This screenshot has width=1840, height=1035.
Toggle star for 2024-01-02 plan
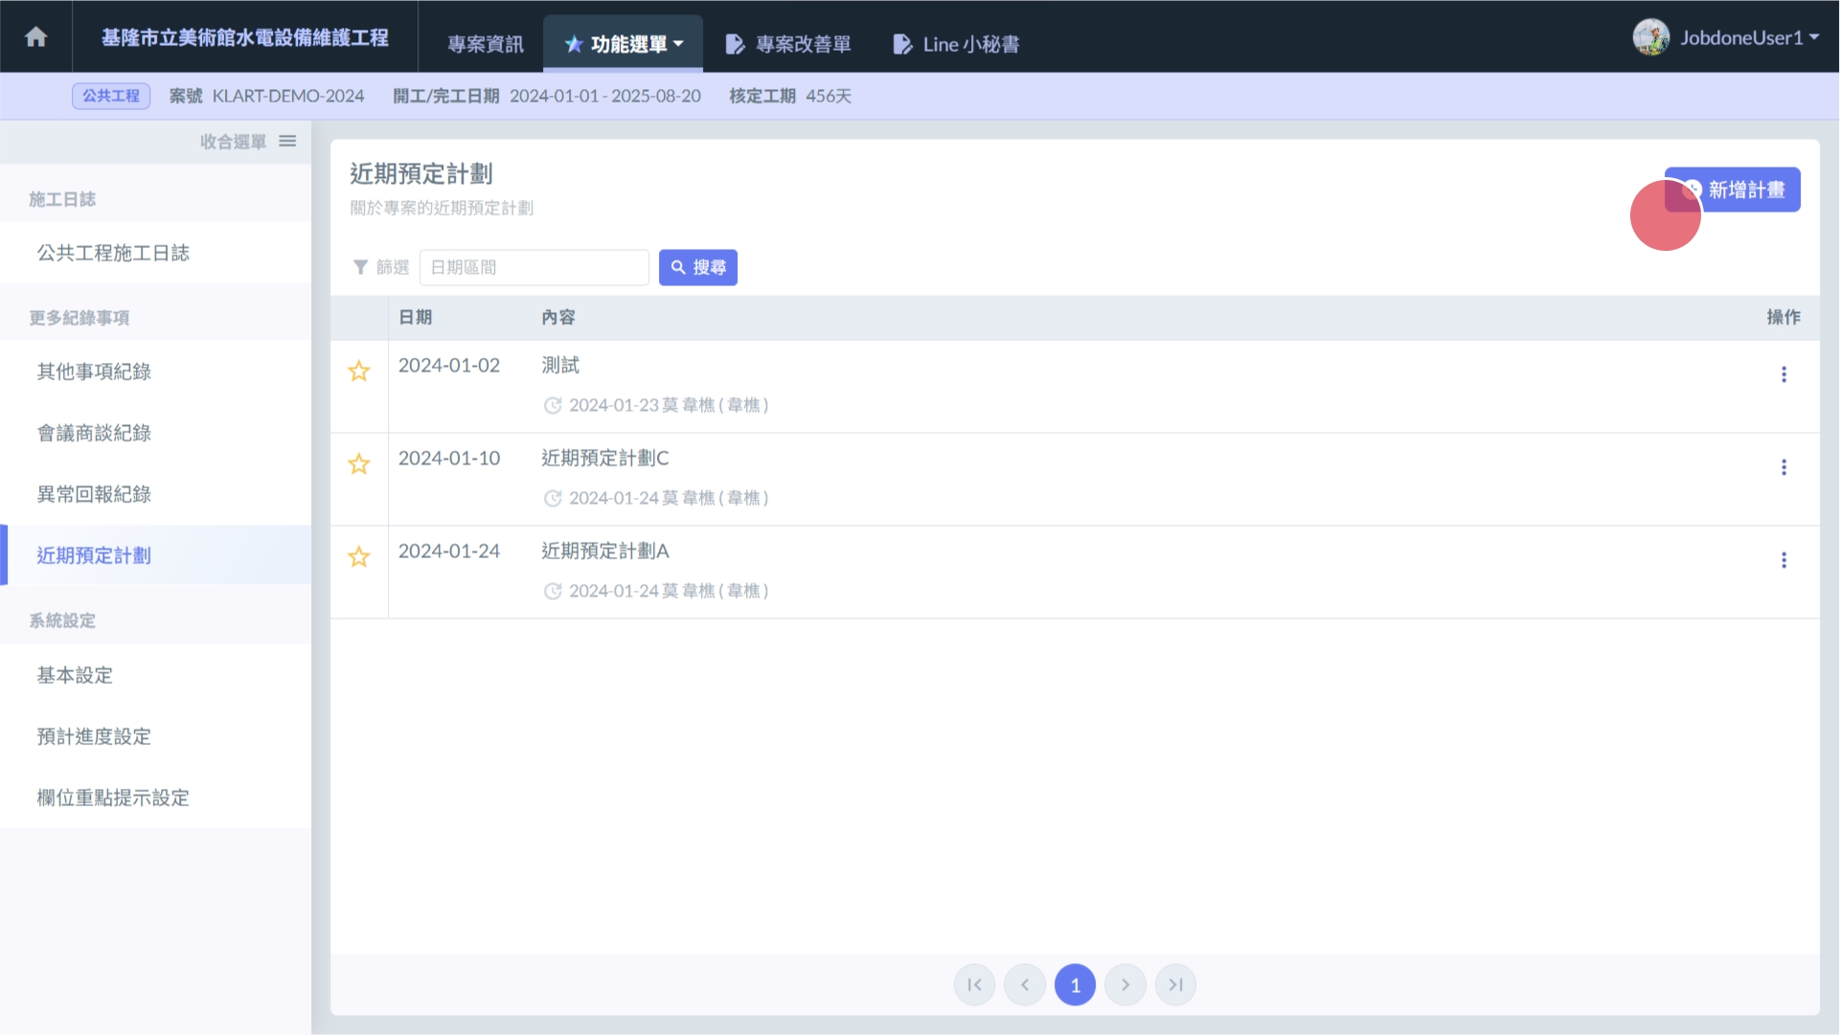click(x=359, y=371)
